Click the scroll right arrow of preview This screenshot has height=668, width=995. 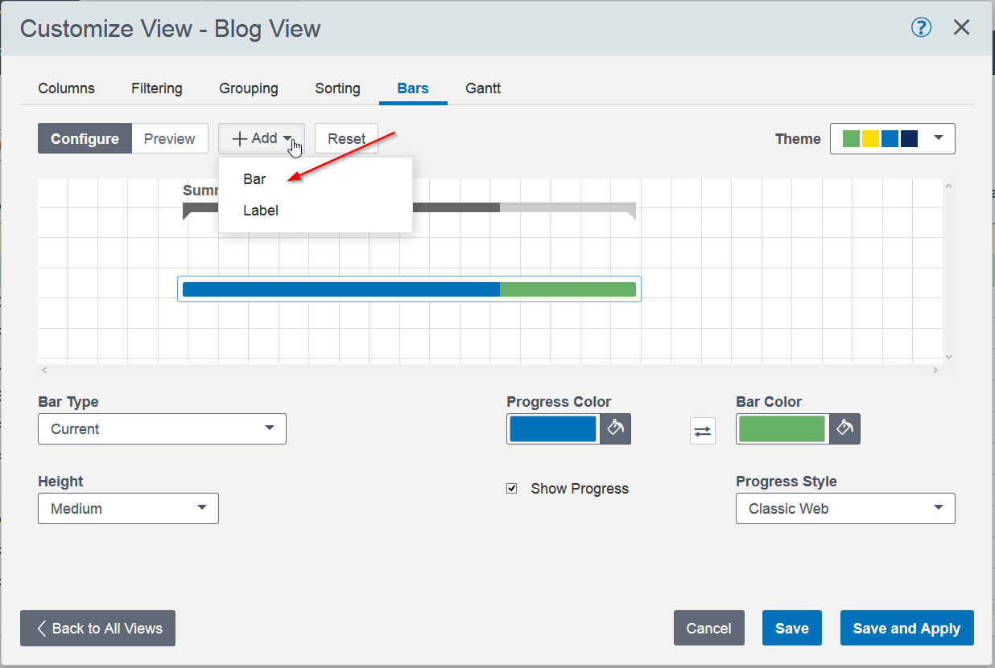click(x=935, y=371)
